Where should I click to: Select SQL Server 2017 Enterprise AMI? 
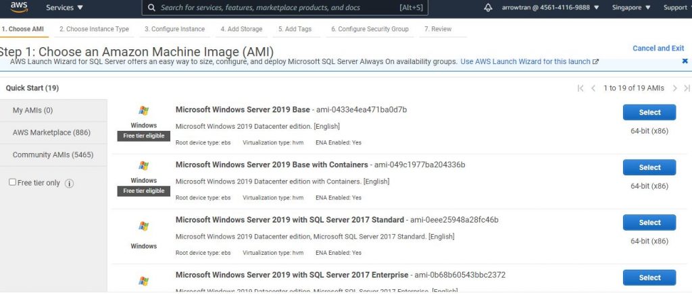pyautogui.click(x=649, y=277)
